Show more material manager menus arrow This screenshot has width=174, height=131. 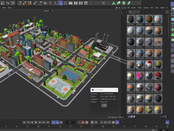[167, 8]
